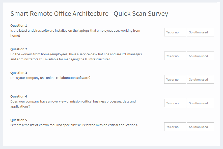Focus the Question 2 'Yes or no' input

tap(175, 56)
